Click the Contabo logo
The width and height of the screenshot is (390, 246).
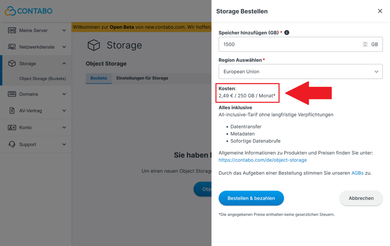click(28, 11)
